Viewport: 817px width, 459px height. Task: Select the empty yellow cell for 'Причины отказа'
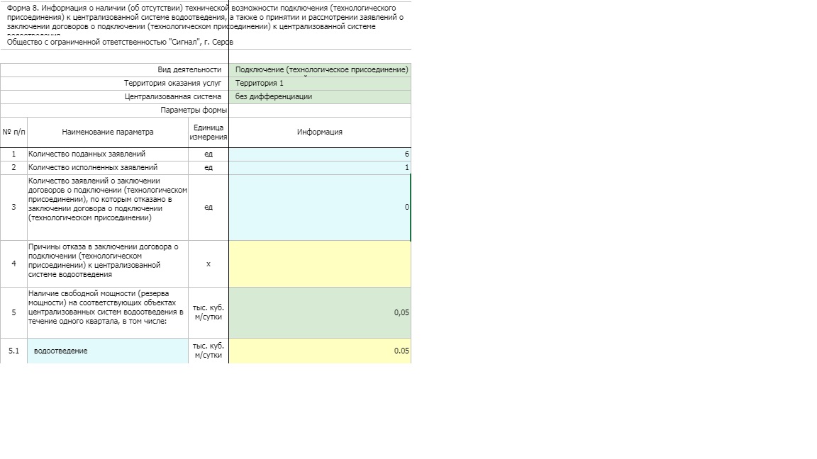click(x=319, y=263)
